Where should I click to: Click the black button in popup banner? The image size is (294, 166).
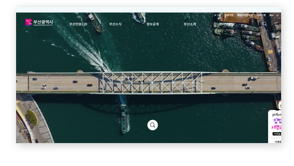pyautogui.click(x=277, y=134)
